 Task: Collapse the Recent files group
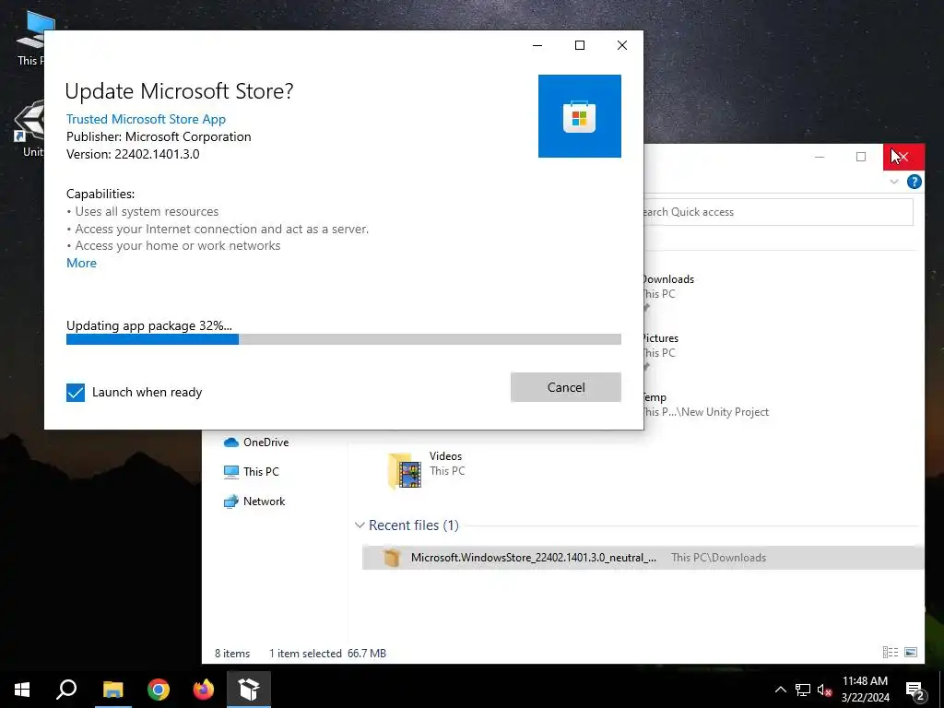coord(360,525)
